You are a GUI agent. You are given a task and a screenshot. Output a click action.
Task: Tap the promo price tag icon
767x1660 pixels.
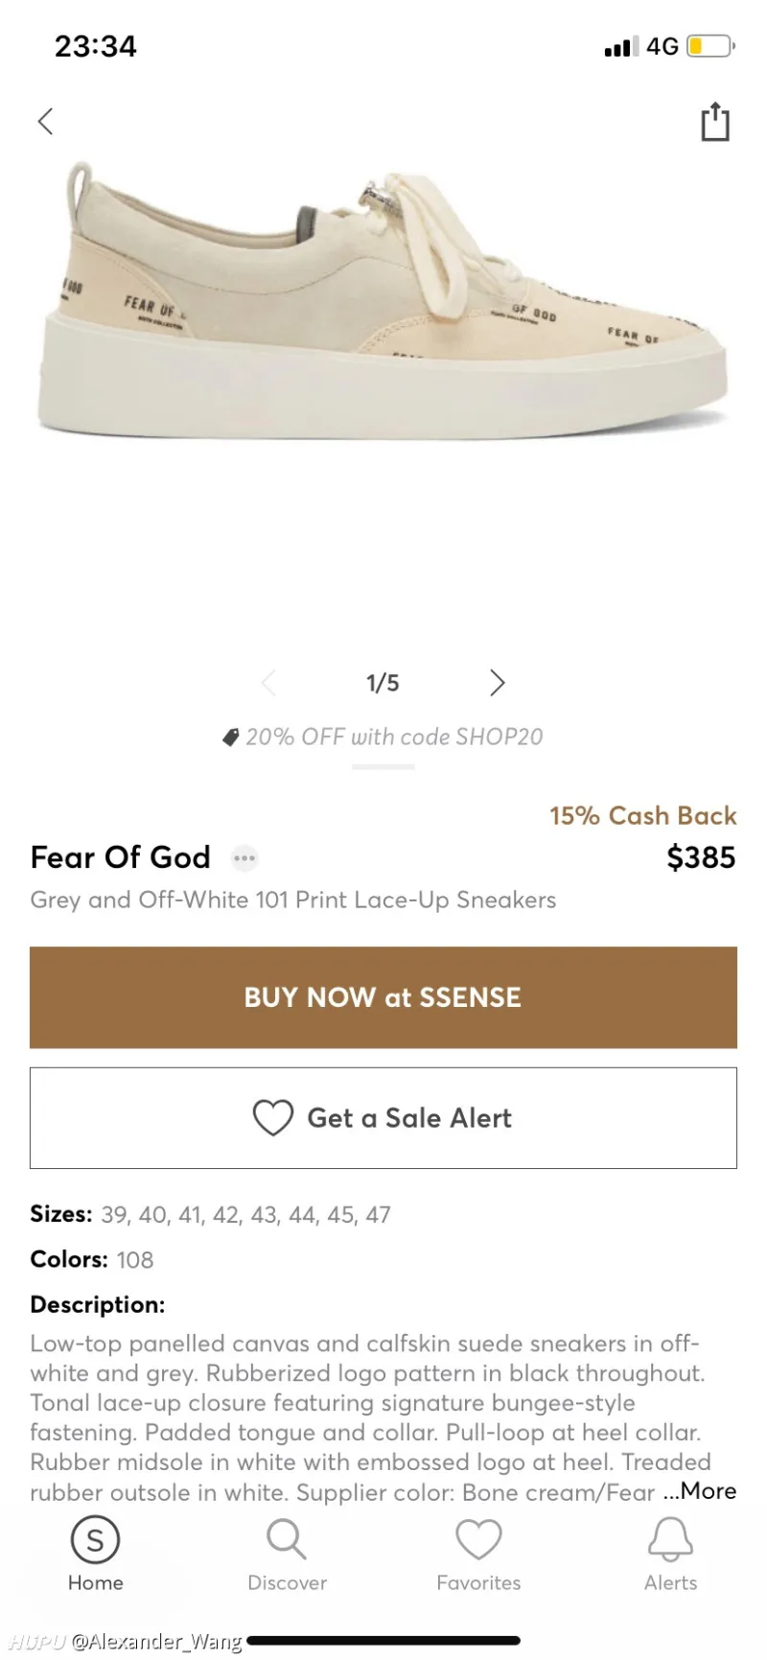click(230, 737)
